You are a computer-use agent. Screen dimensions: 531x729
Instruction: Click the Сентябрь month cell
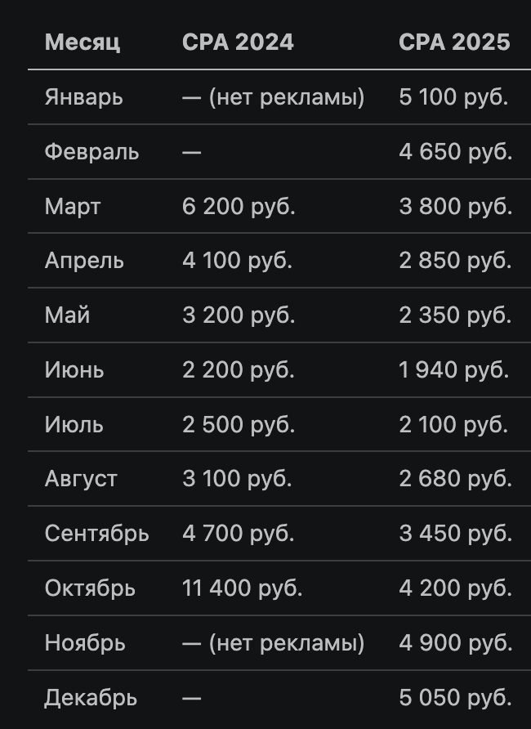96,534
